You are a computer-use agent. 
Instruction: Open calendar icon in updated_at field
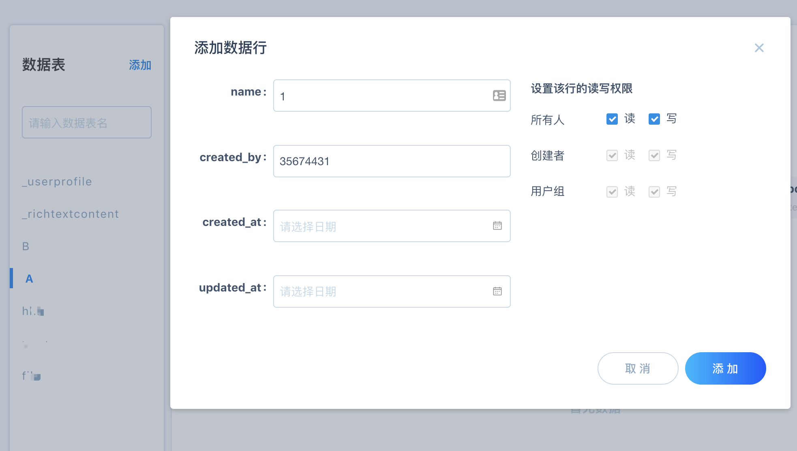[497, 291]
